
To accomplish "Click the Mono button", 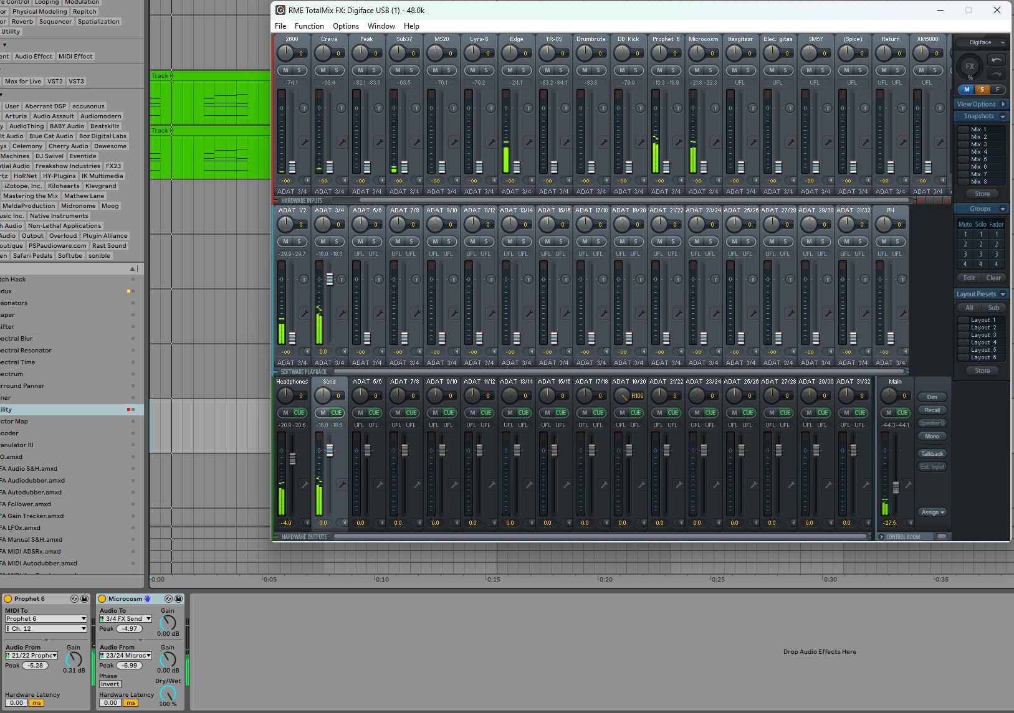I will click(x=932, y=436).
